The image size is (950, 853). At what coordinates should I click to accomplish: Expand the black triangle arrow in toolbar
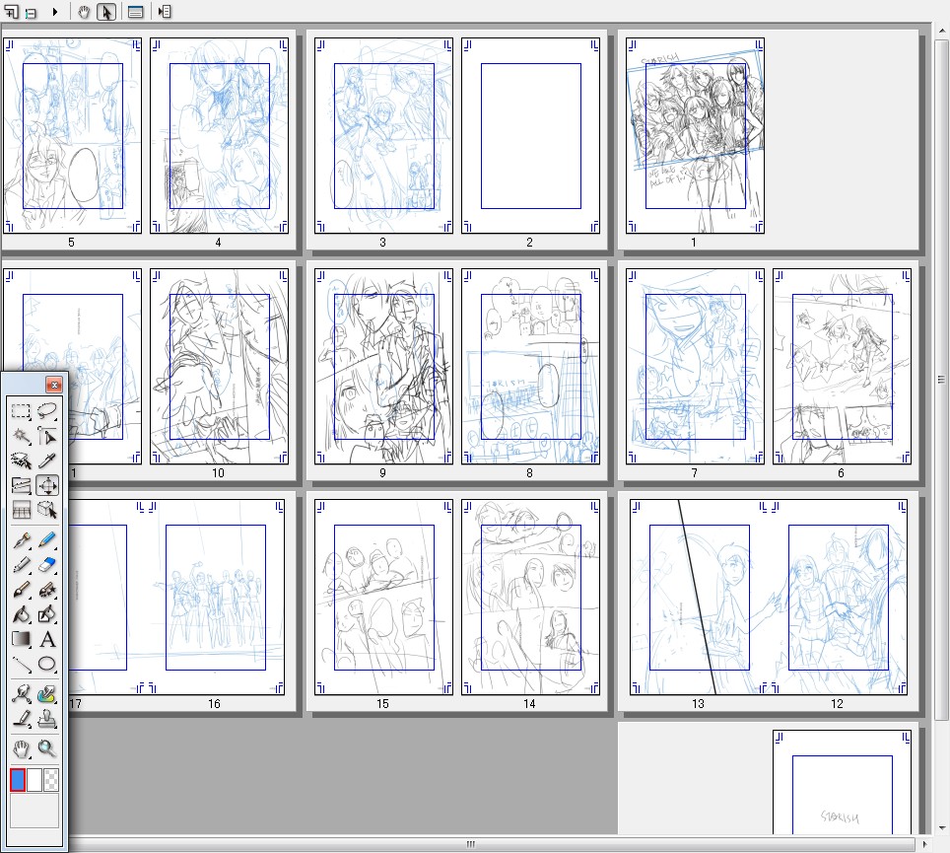point(55,12)
